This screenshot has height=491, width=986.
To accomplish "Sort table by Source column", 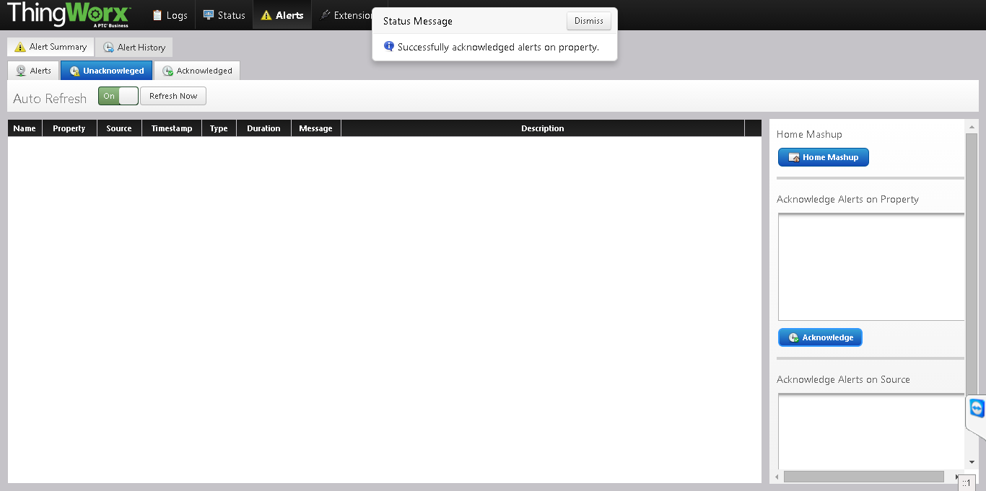I will click(x=119, y=128).
